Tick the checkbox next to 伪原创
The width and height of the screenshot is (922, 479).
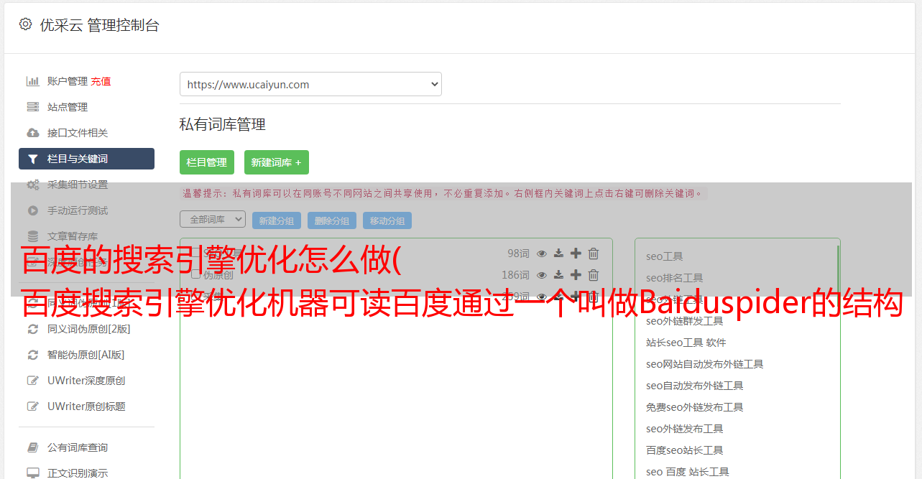[x=195, y=274]
